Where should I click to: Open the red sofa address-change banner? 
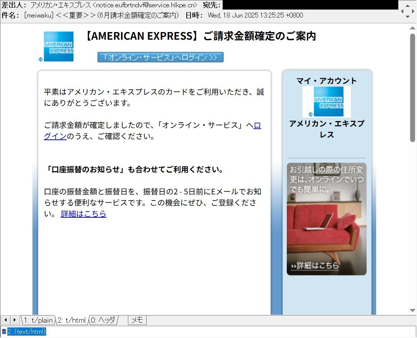[x=326, y=219]
